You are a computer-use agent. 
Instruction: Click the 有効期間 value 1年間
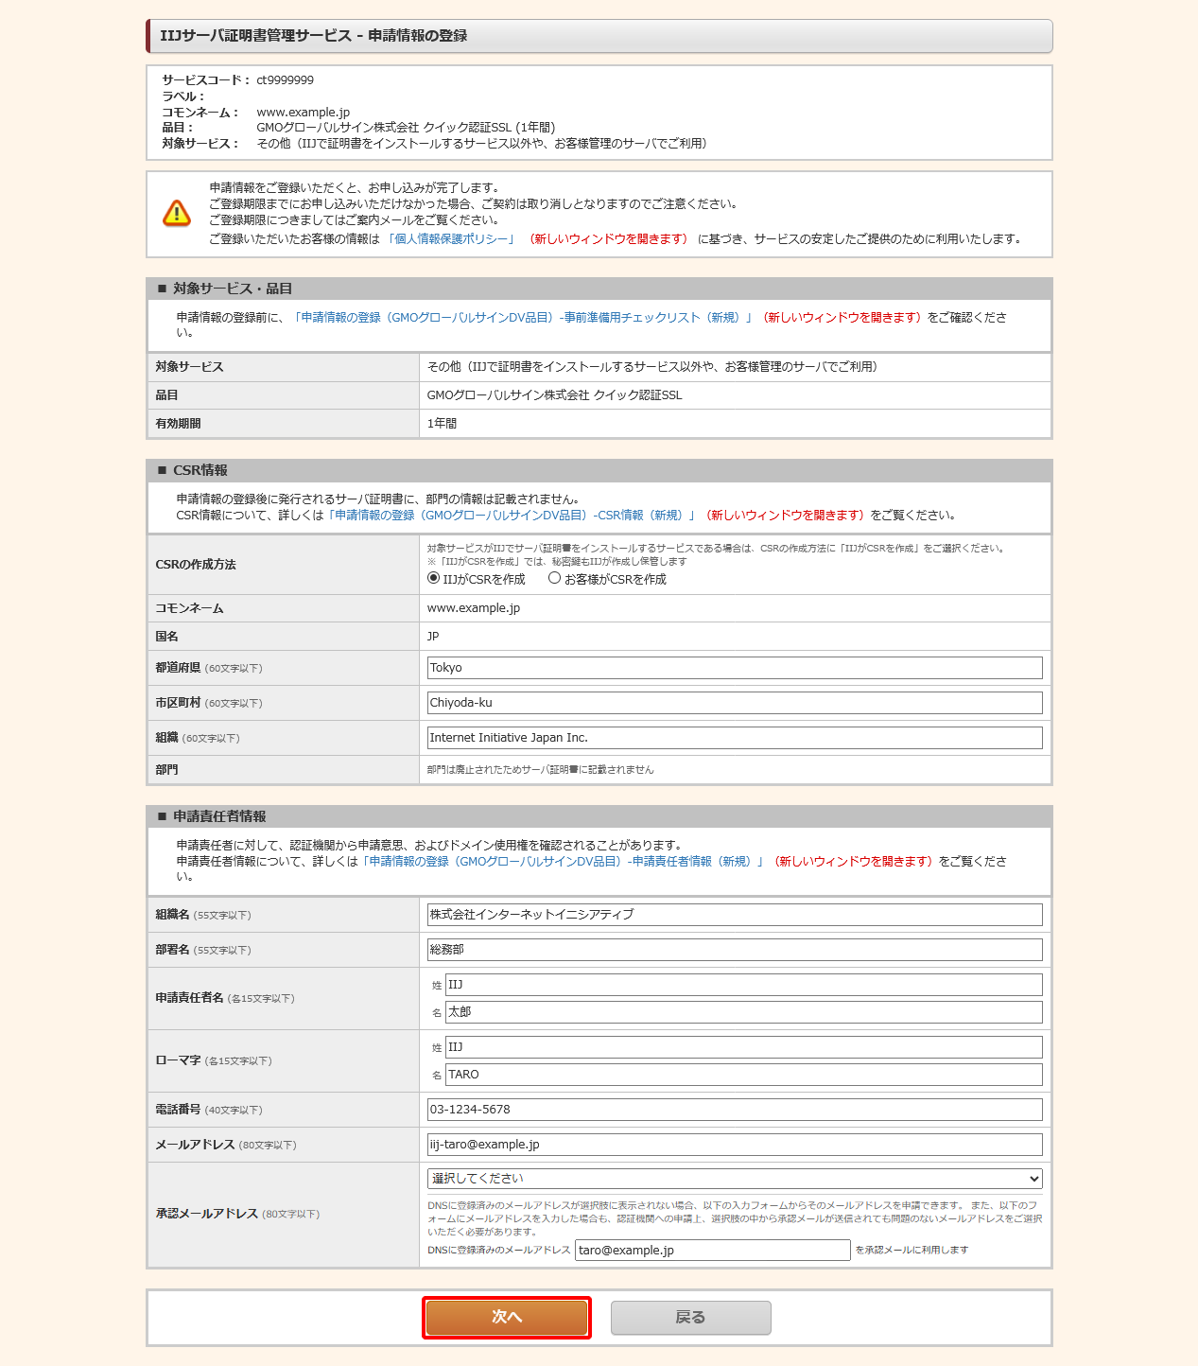point(442,424)
